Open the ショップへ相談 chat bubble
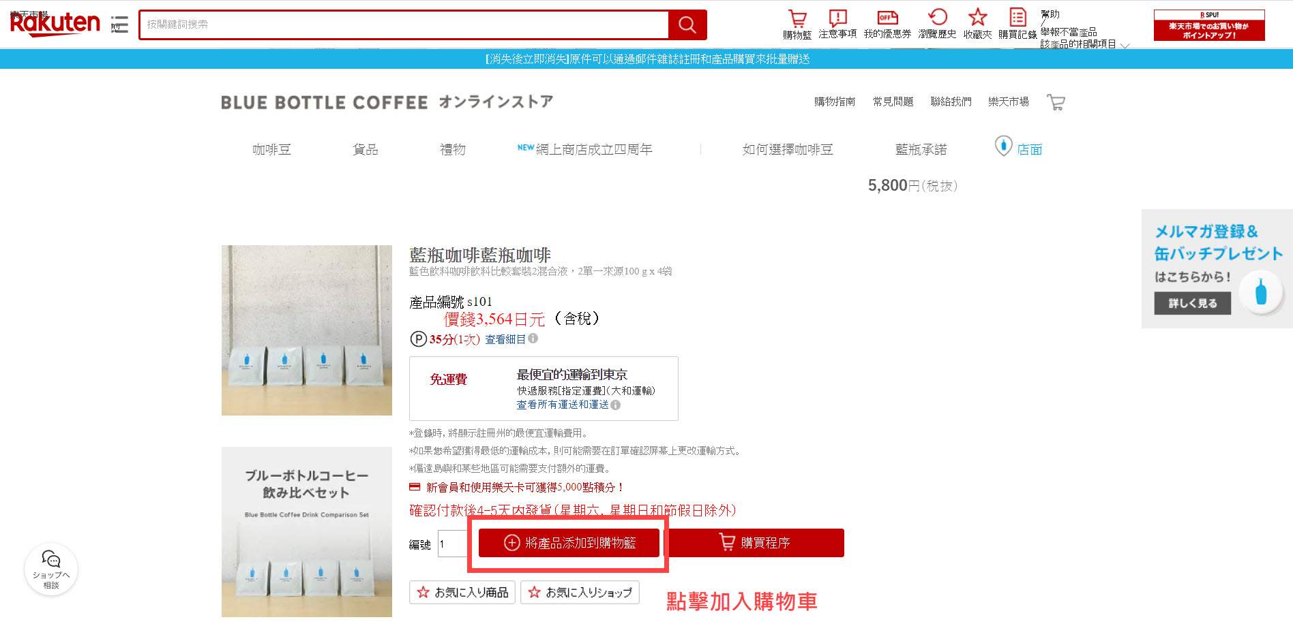 point(51,569)
